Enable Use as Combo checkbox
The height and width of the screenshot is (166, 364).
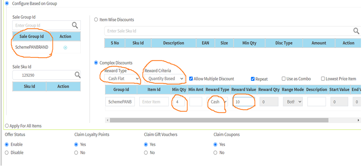pos(283,79)
